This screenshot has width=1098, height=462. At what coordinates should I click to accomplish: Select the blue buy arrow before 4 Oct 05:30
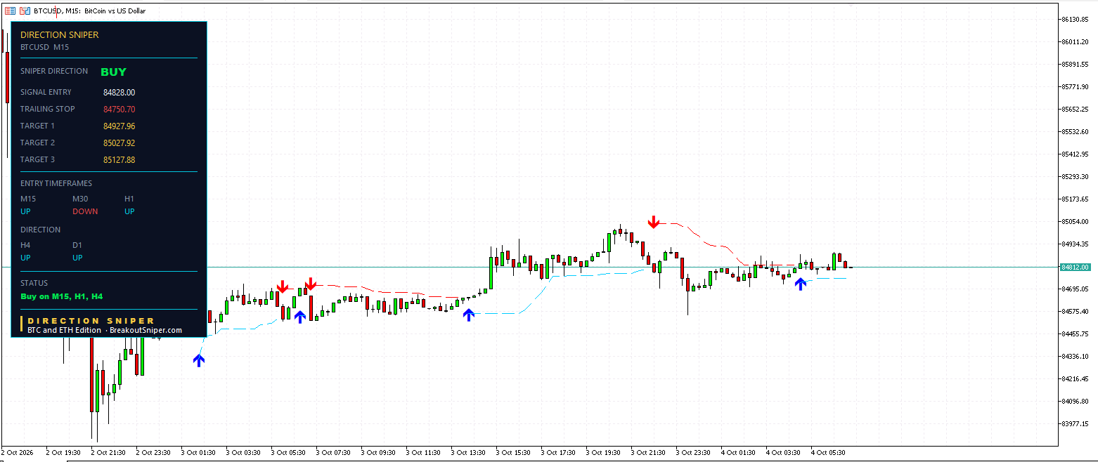800,284
